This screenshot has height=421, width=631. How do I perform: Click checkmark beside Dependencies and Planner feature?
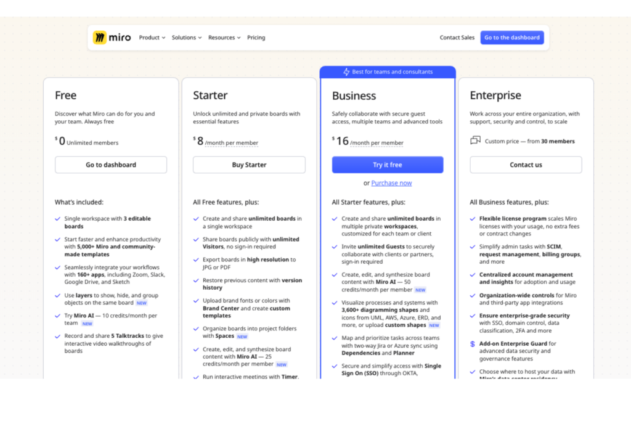335,338
